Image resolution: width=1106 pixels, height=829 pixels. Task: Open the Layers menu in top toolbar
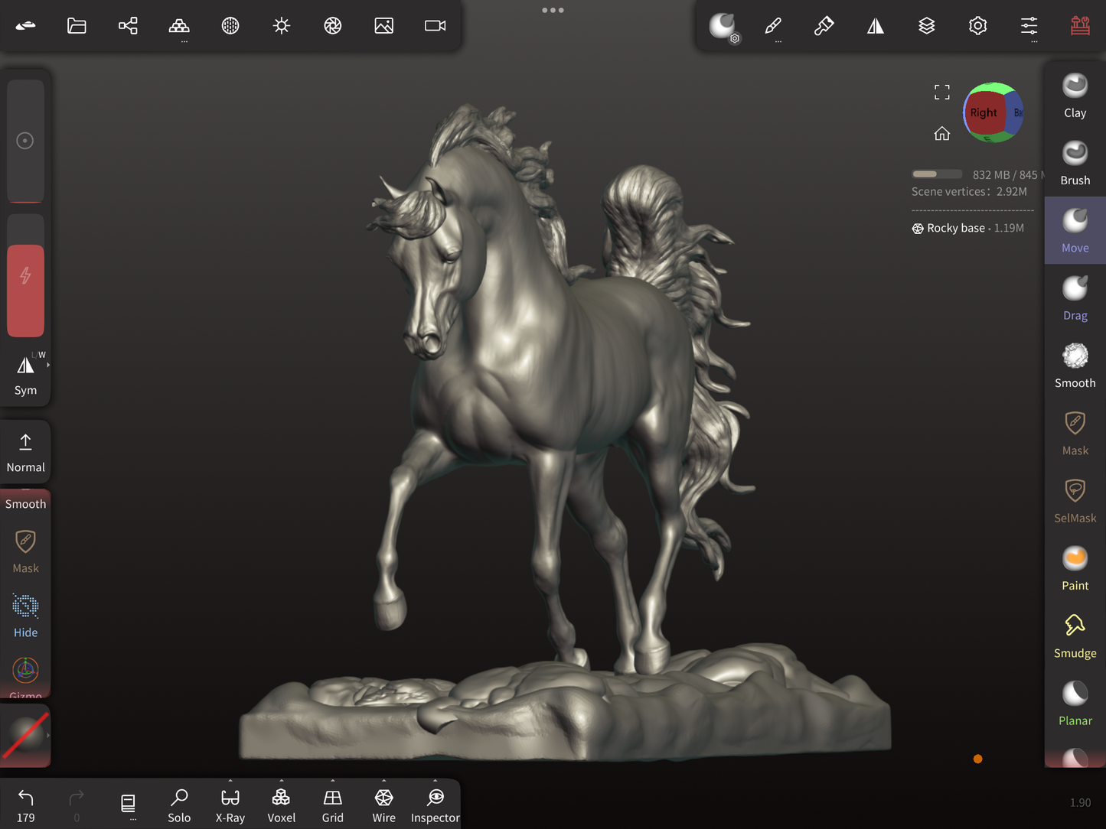click(x=926, y=26)
